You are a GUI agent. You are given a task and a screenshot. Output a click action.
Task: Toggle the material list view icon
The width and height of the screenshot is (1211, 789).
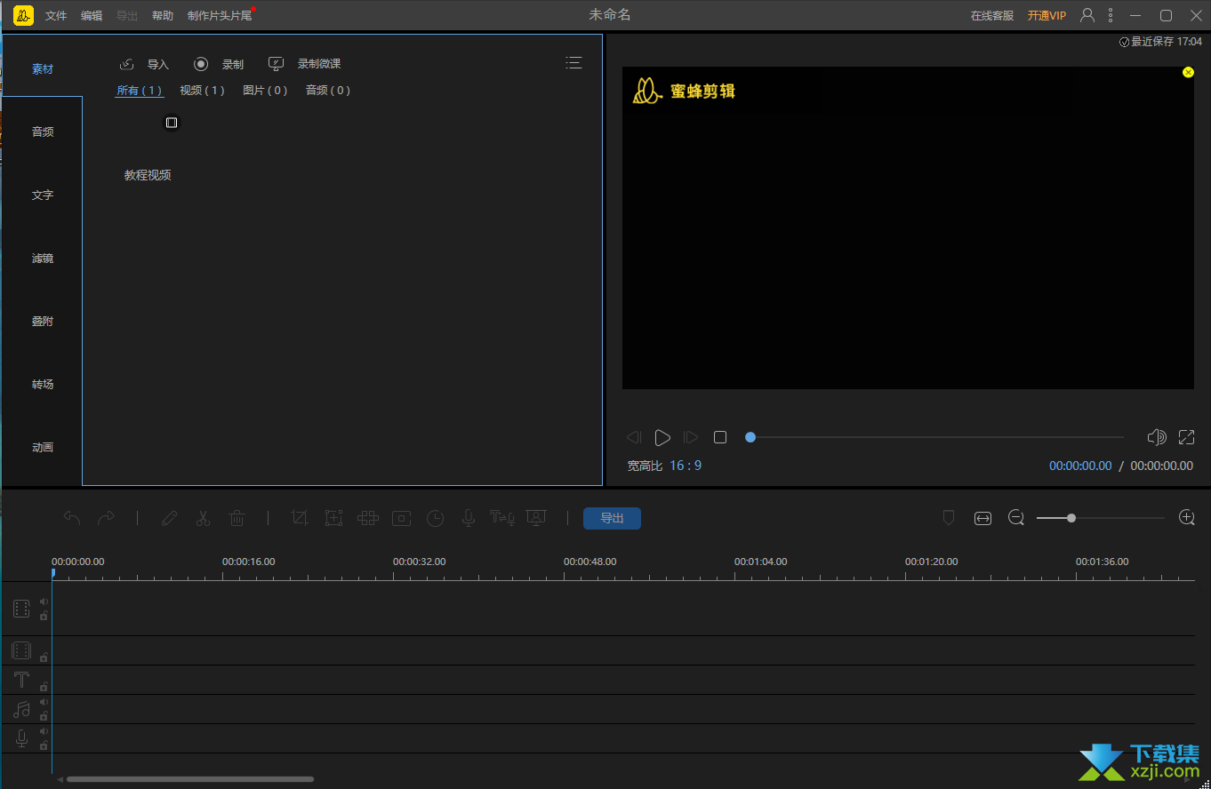point(573,62)
